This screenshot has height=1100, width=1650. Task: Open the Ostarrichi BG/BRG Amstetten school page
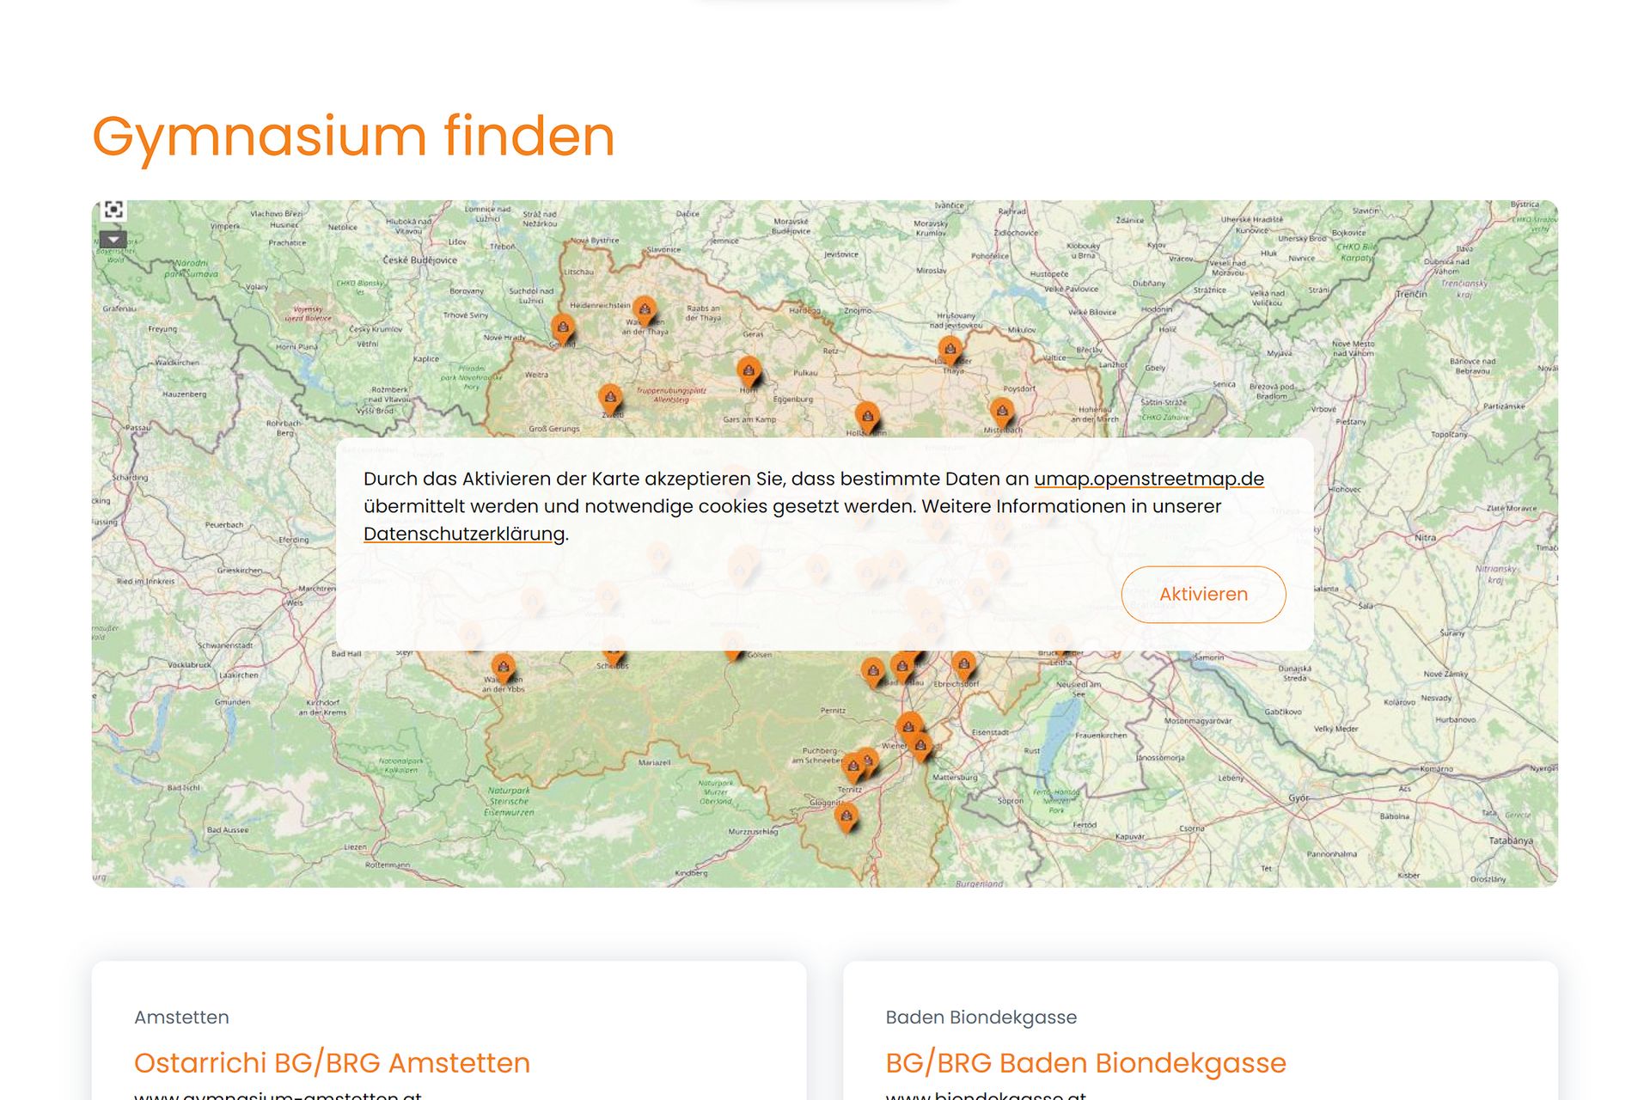pos(333,1062)
